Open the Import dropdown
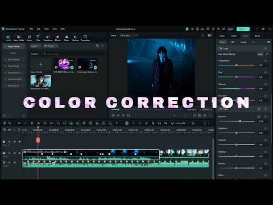 tap(35, 46)
